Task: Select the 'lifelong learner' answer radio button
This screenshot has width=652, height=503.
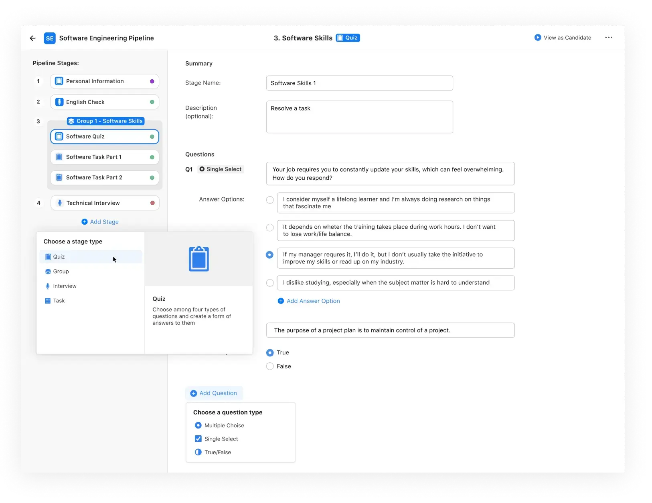Action: [x=270, y=200]
